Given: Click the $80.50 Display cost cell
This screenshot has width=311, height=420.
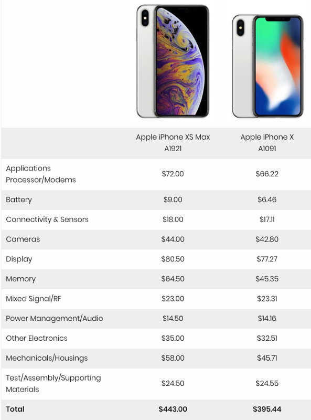Looking at the screenshot, I should tap(173, 259).
